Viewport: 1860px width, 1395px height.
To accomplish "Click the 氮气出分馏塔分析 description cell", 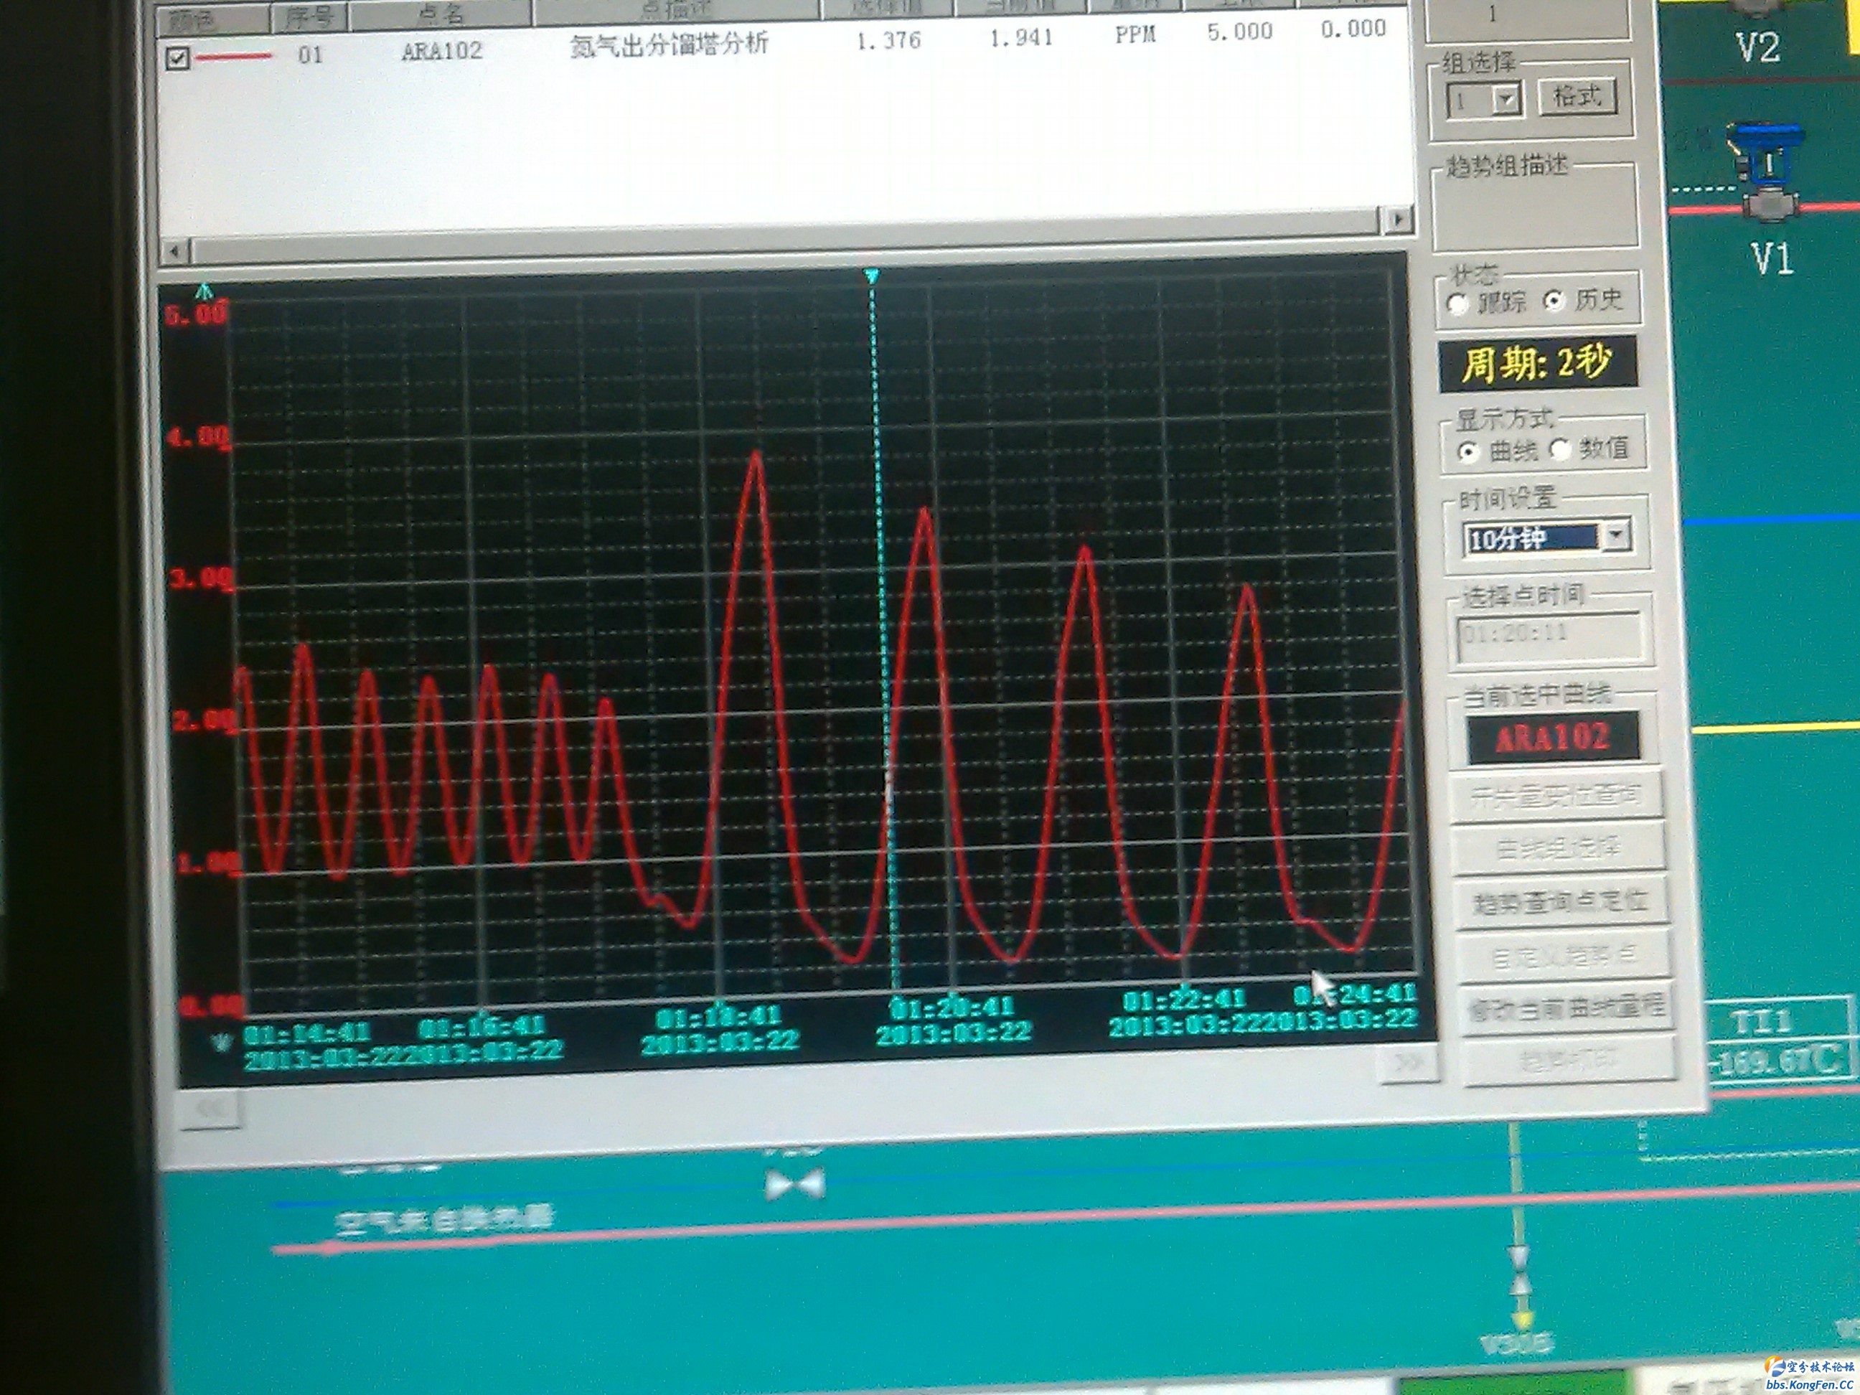I will coord(669,44).
